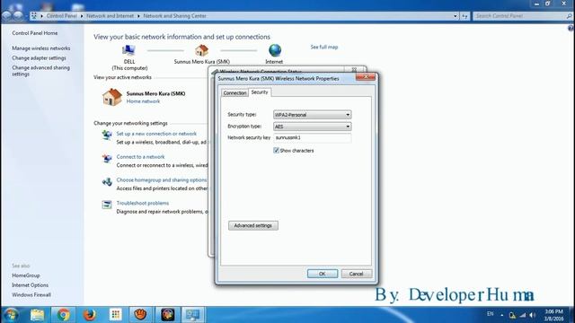Click Choose homegroup and sharing options link
This screenshot has height=323, width=575.
click(x=162, y=179)
